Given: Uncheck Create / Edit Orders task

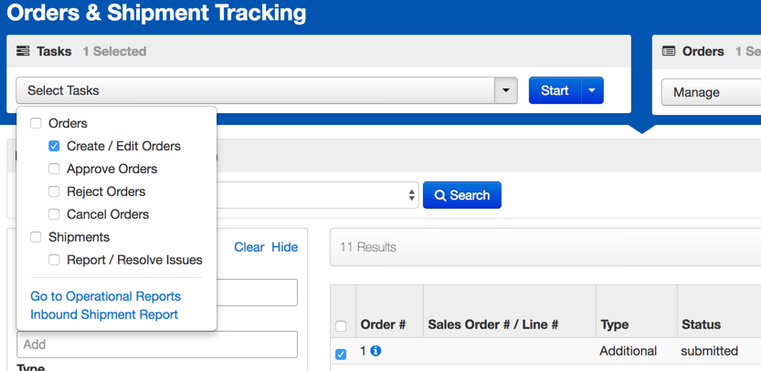Looking at the screenshot, I should pos(54,146).
